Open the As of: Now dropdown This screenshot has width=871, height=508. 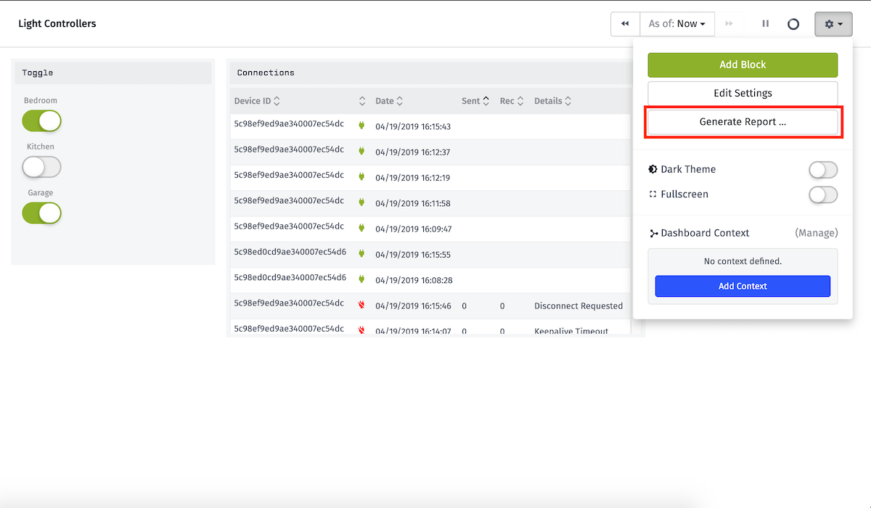click(677, 24)
